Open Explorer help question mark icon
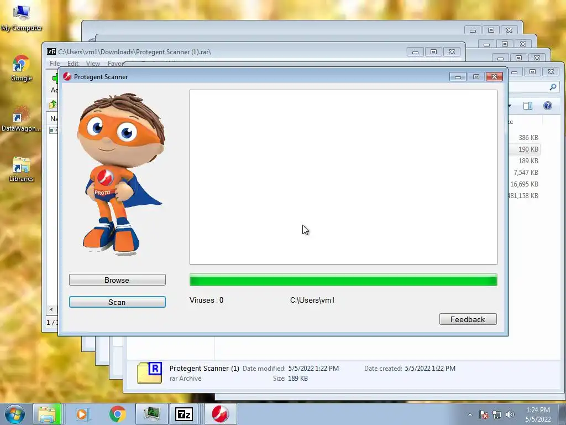Image resolution: width=566 pixels, height=425 pixels. [x=548, y=106]
